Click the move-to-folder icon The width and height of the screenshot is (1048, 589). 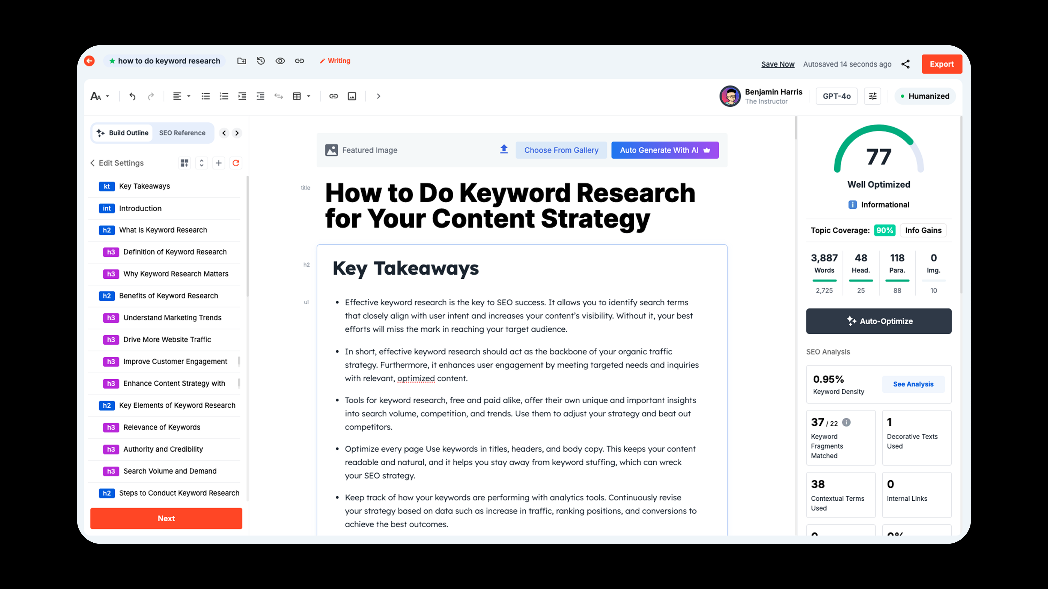[x=242, y=61]
